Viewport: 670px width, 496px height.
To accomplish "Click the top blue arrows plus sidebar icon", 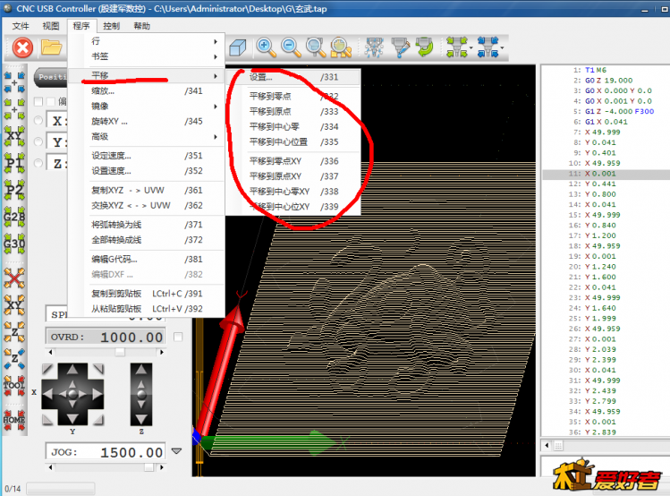I will point(14,82).
